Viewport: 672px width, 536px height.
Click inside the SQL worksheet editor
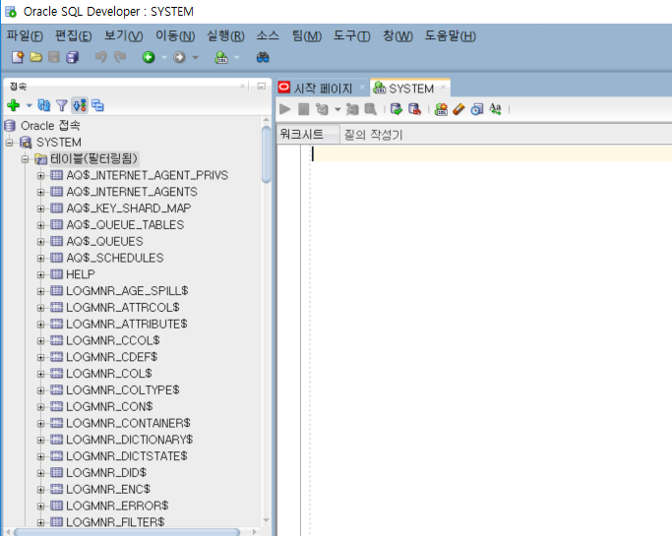click(489, 338)
